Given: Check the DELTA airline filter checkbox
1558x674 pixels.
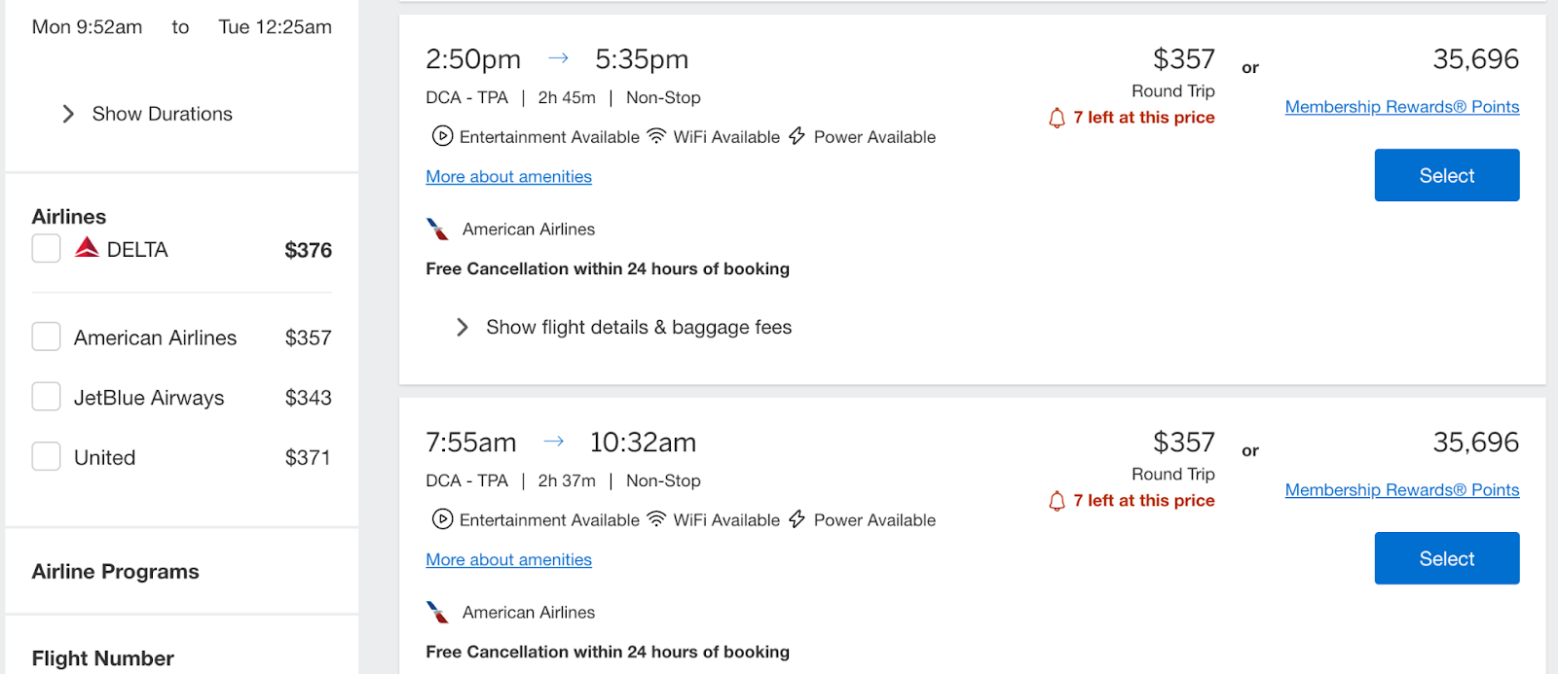Looking at the screenshot, I should coord(46,249).
